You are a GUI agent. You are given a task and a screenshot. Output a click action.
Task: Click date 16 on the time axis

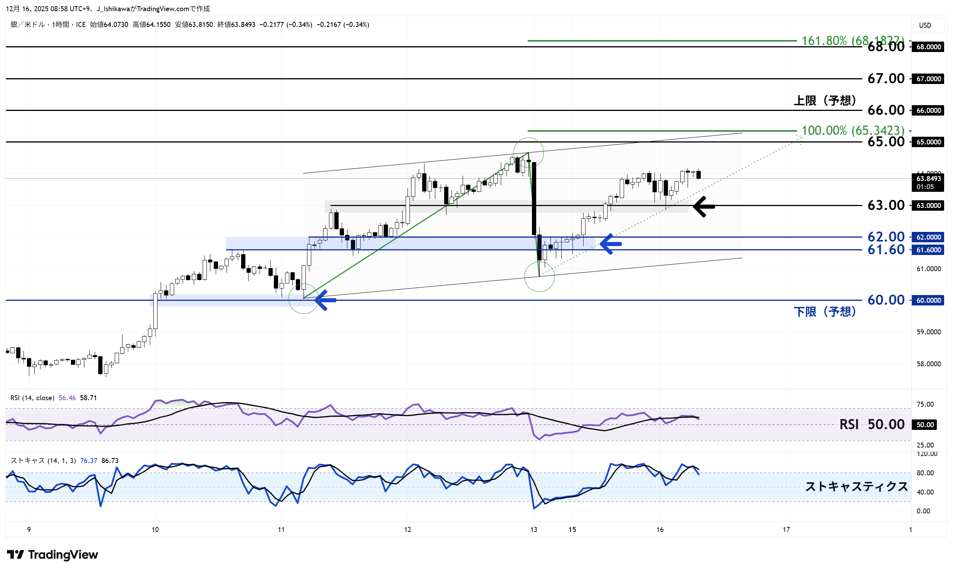(x=660, y=530)
